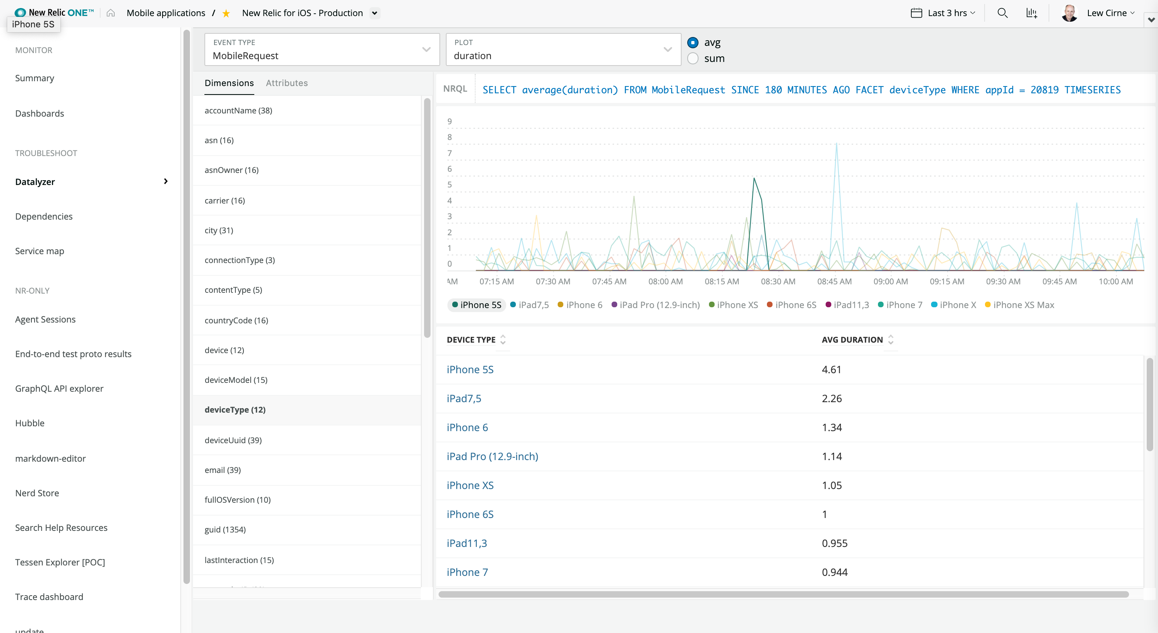Open the iPad7,5 device type link

[464, 399]
